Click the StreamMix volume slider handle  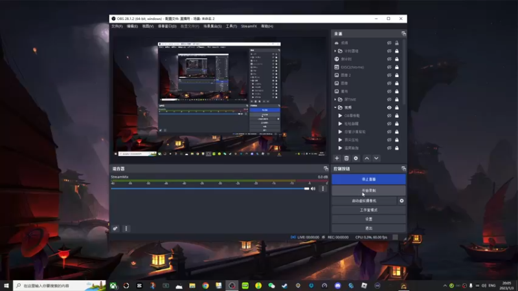point(306,189)
